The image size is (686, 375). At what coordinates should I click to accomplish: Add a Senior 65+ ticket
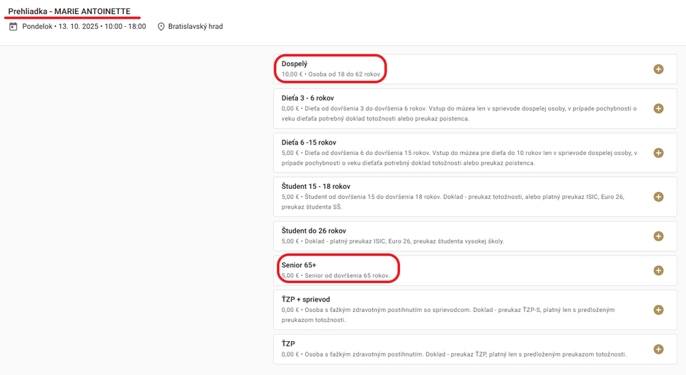[x=658, y=270]
